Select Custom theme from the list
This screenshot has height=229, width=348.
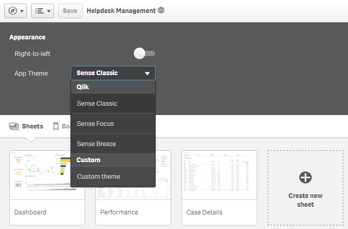click(113, 177)
